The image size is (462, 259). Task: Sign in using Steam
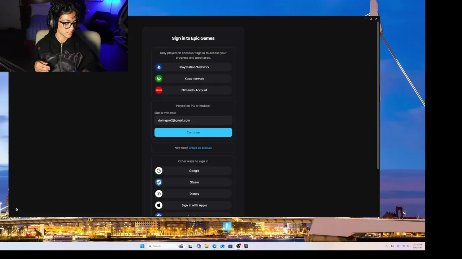(x=193, y=182)
